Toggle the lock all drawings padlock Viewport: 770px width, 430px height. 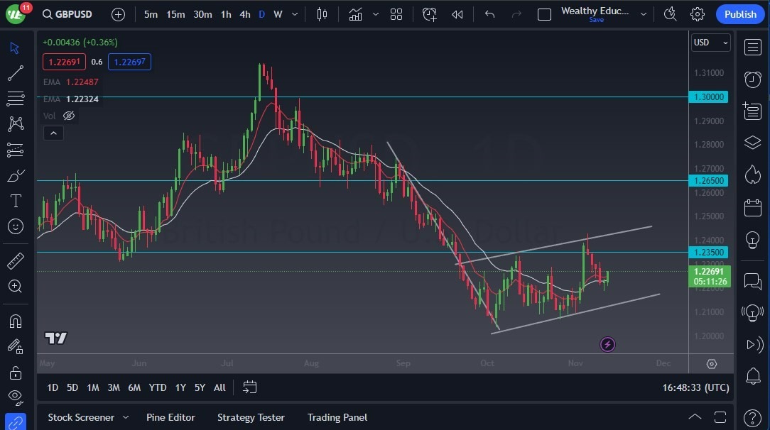point(14,373)
